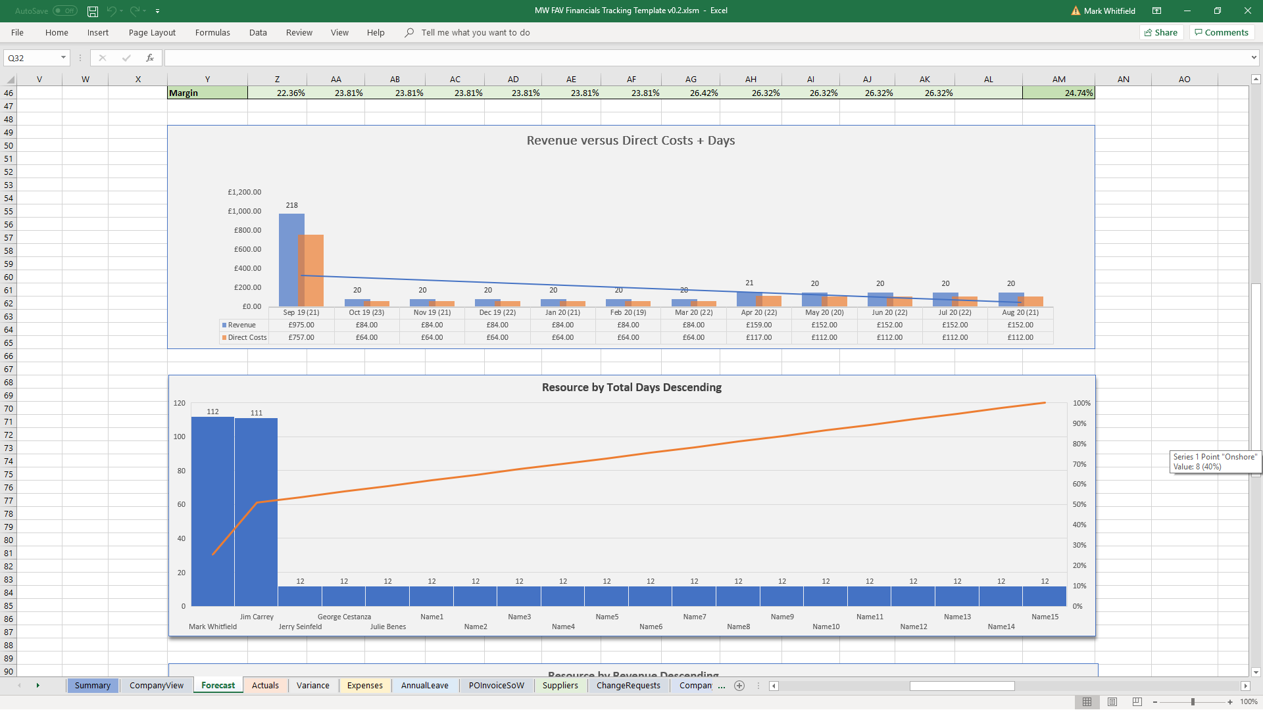
Task: Toggle the AutoSave switch
Action: tap(64, 11)
